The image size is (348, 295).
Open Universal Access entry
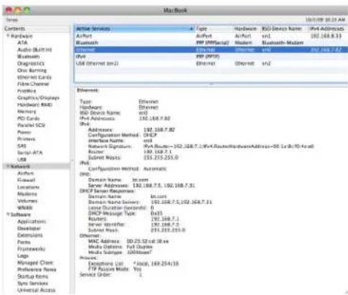36,290
